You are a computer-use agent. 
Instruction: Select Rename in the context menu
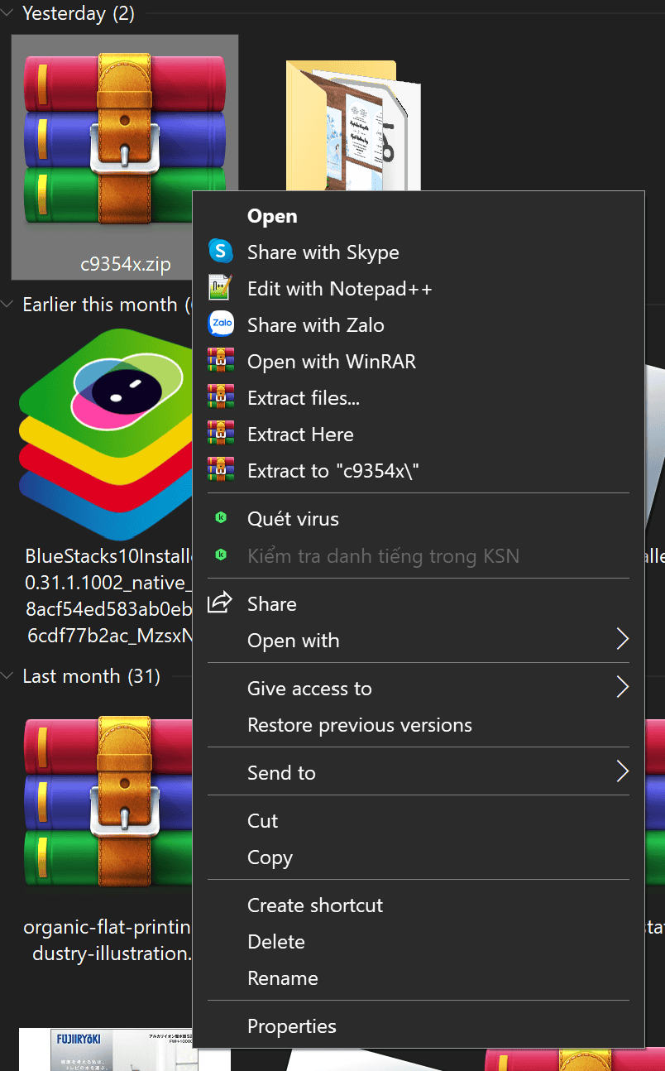[282, 978]
